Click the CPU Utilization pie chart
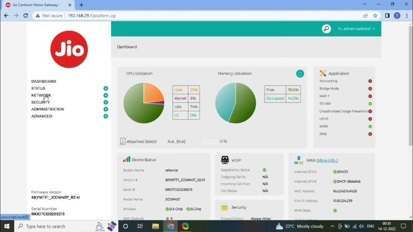The width and height of the screenshot is (413, 232). (144, 103)
